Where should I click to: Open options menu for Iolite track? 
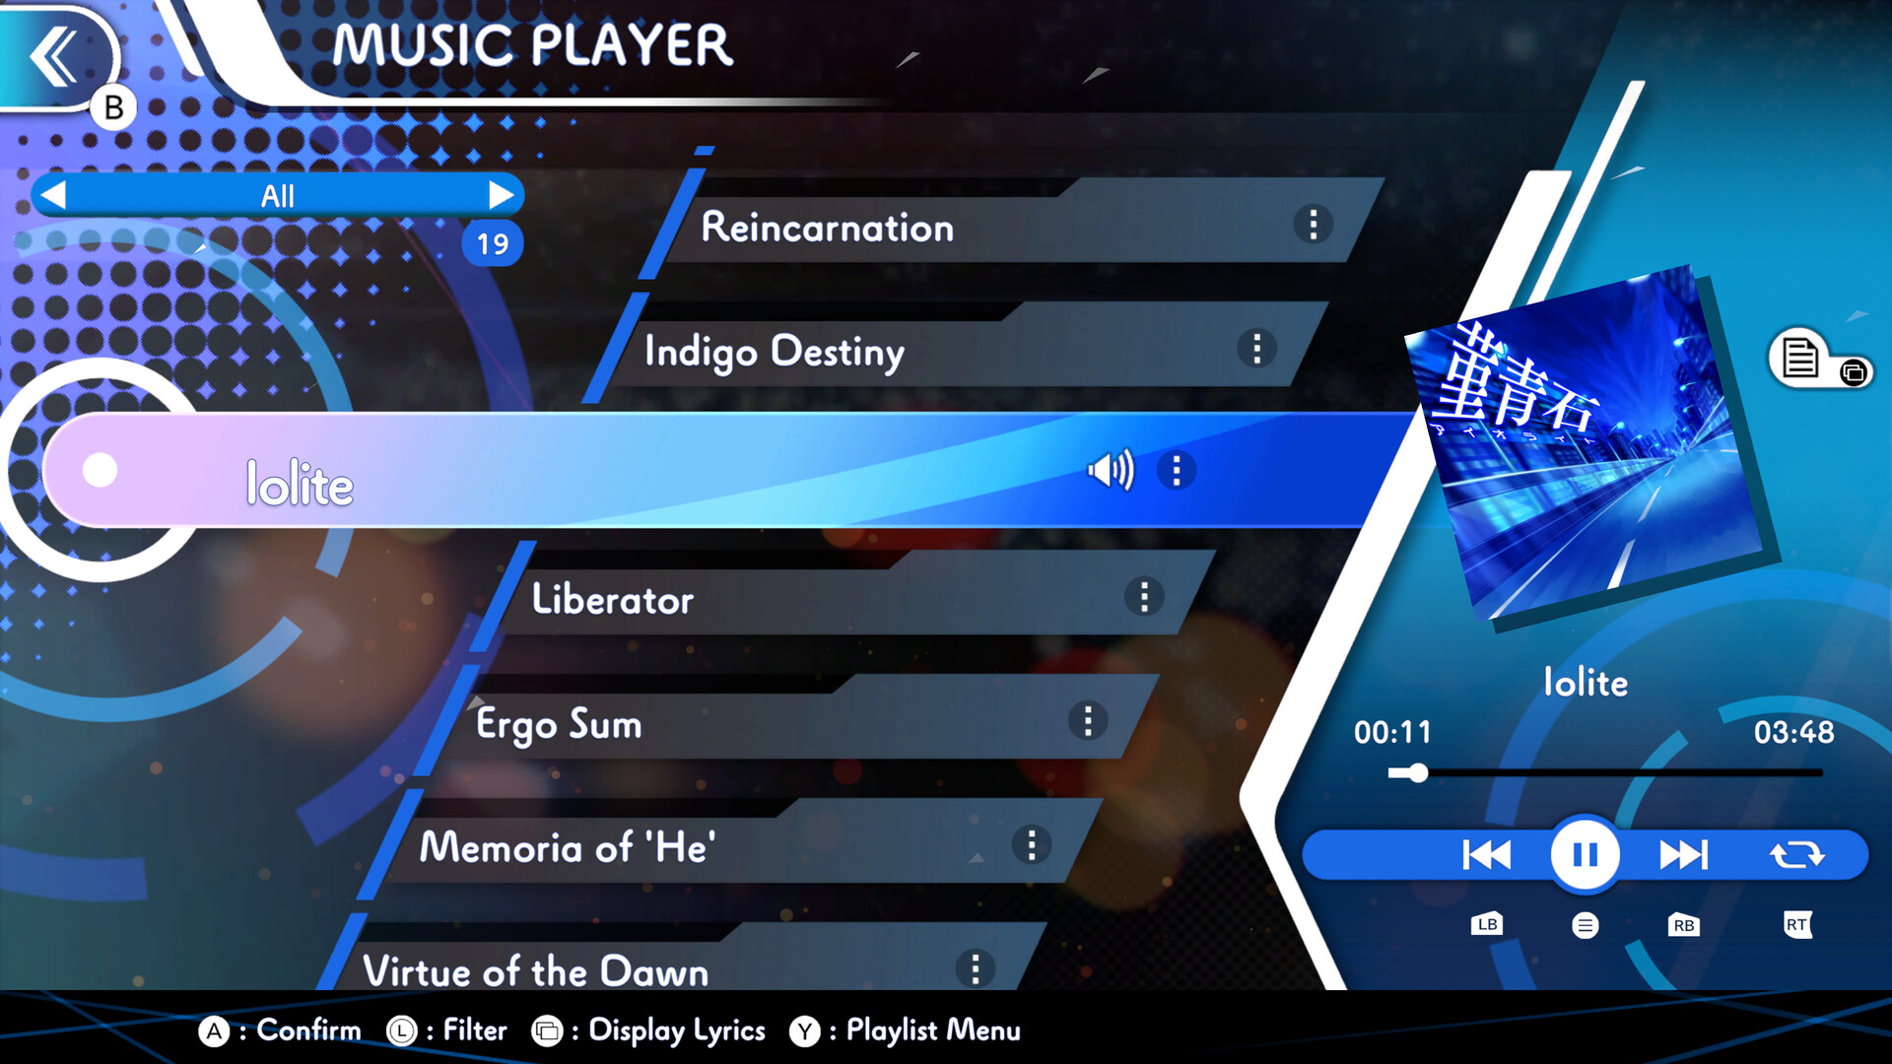(1178, 472)
